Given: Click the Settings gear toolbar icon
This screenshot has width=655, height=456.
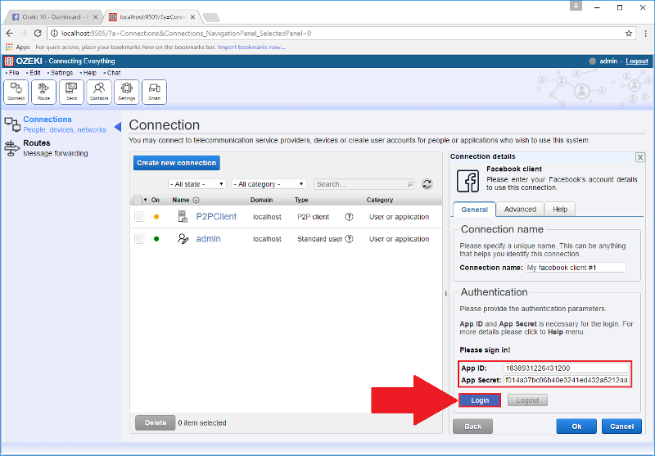Looking at the screenshot, I should (126, 92).
